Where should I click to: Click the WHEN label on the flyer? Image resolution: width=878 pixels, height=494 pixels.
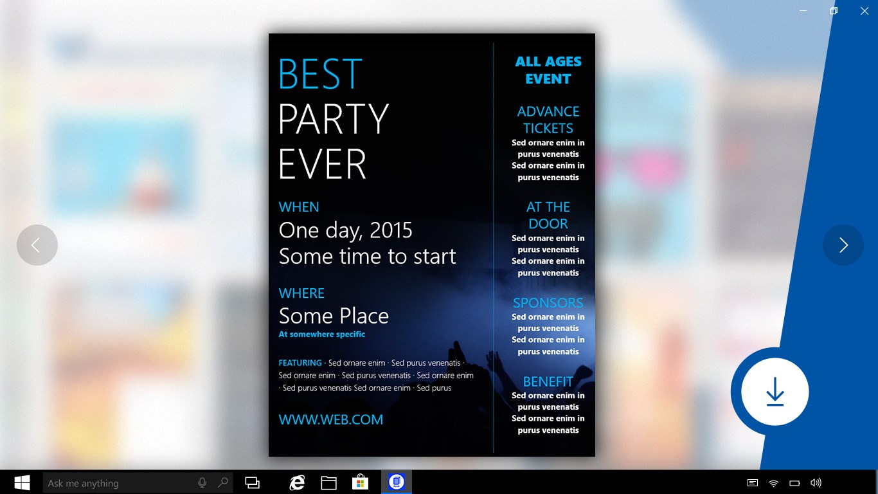coord(299,207)
